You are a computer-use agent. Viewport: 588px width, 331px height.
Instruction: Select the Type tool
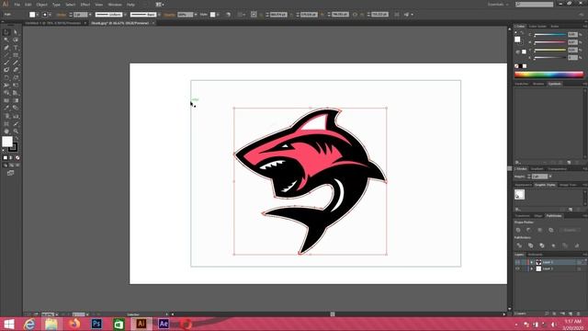coord(16,48)
